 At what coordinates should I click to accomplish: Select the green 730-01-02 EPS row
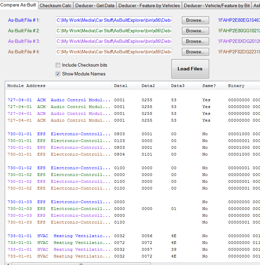pos(133,175)
